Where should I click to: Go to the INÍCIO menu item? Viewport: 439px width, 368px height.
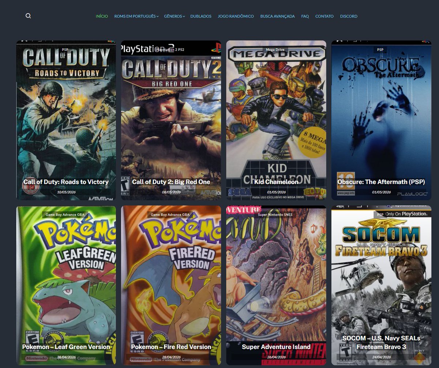pos(102,16)
